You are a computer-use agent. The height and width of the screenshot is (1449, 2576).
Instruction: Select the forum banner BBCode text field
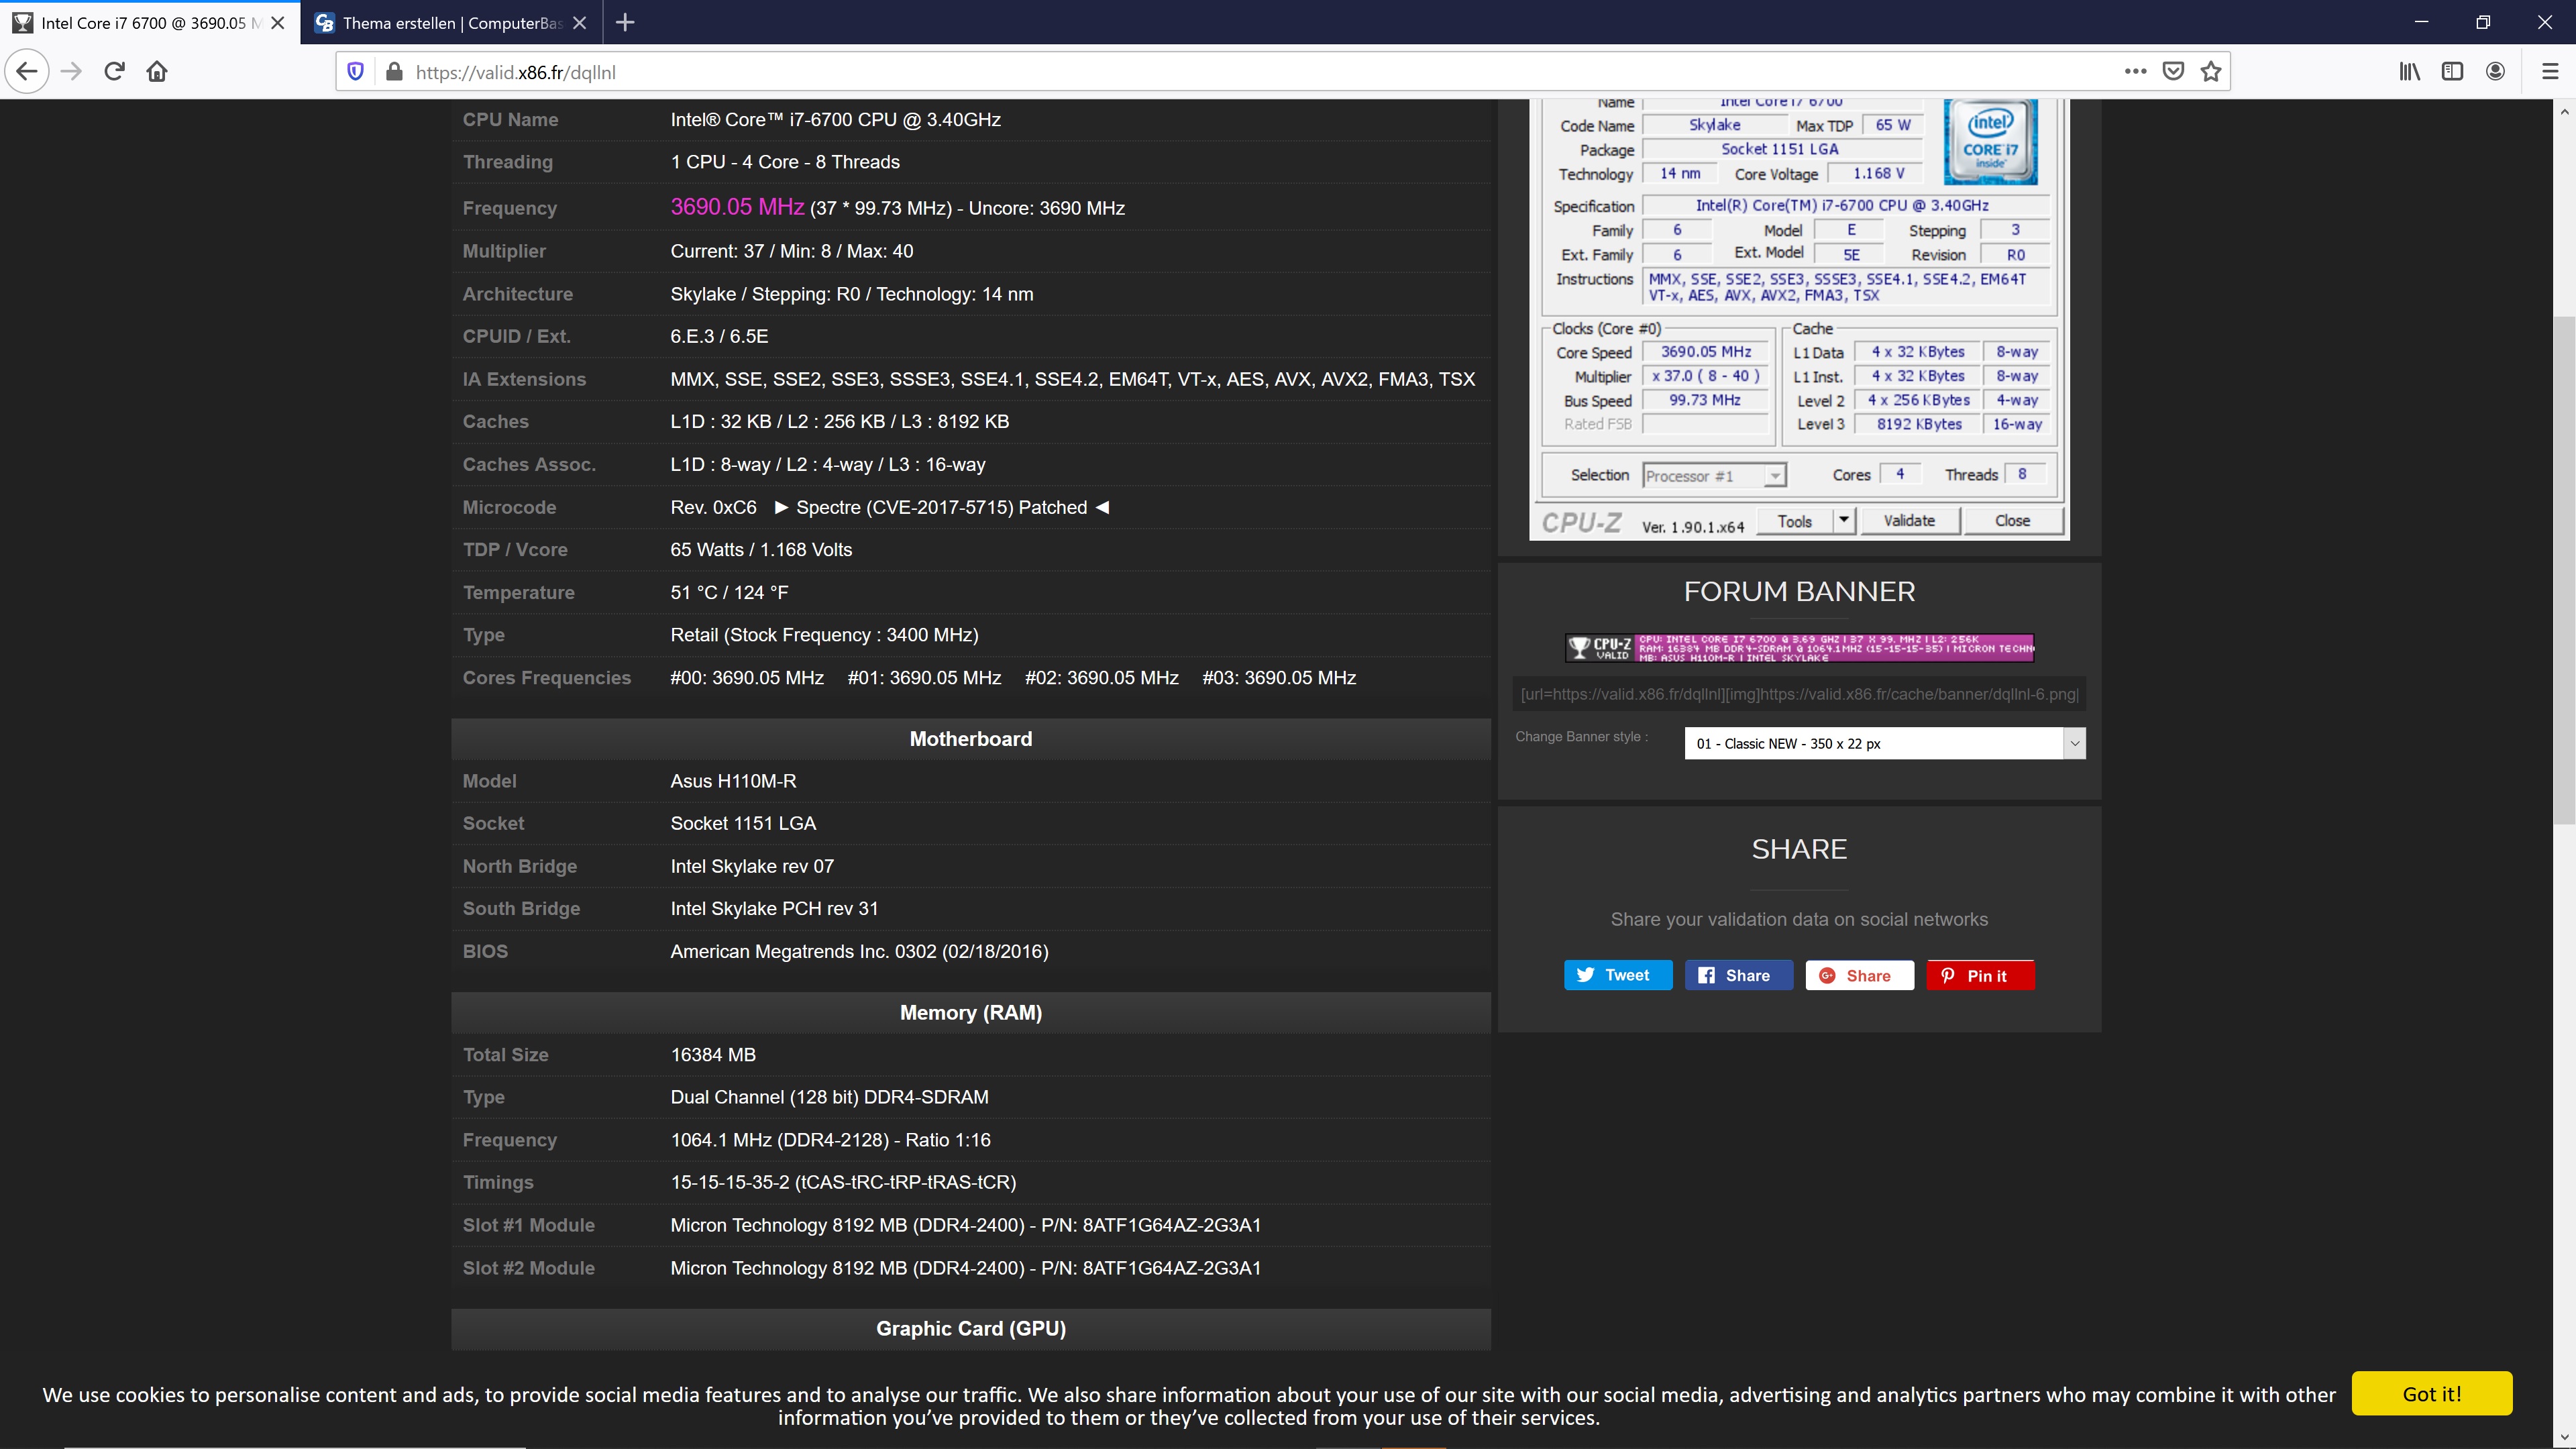point(1798,694)
